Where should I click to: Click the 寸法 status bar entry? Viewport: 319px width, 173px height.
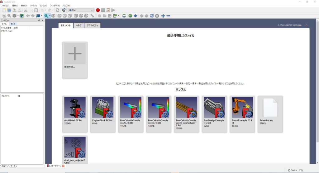pyautogui.click(x=301, y=171)
